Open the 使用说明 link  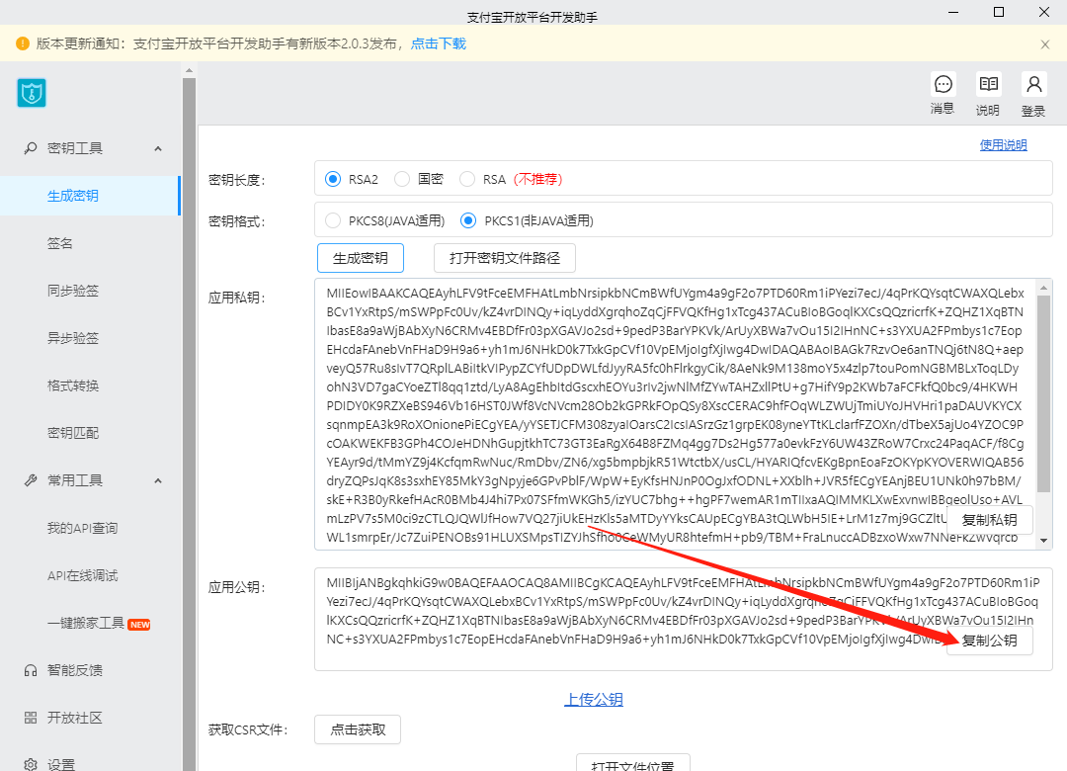tap(1003, 145)
